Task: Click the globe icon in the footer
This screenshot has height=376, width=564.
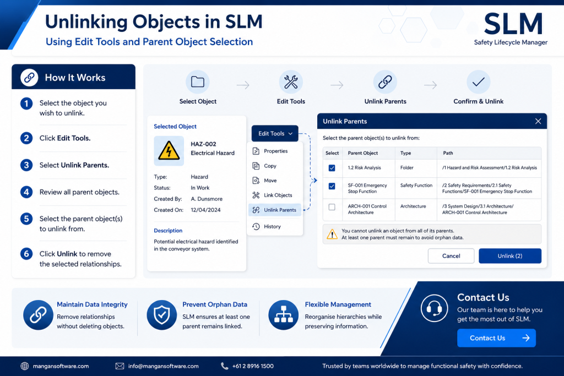Action: pos(24,366)
